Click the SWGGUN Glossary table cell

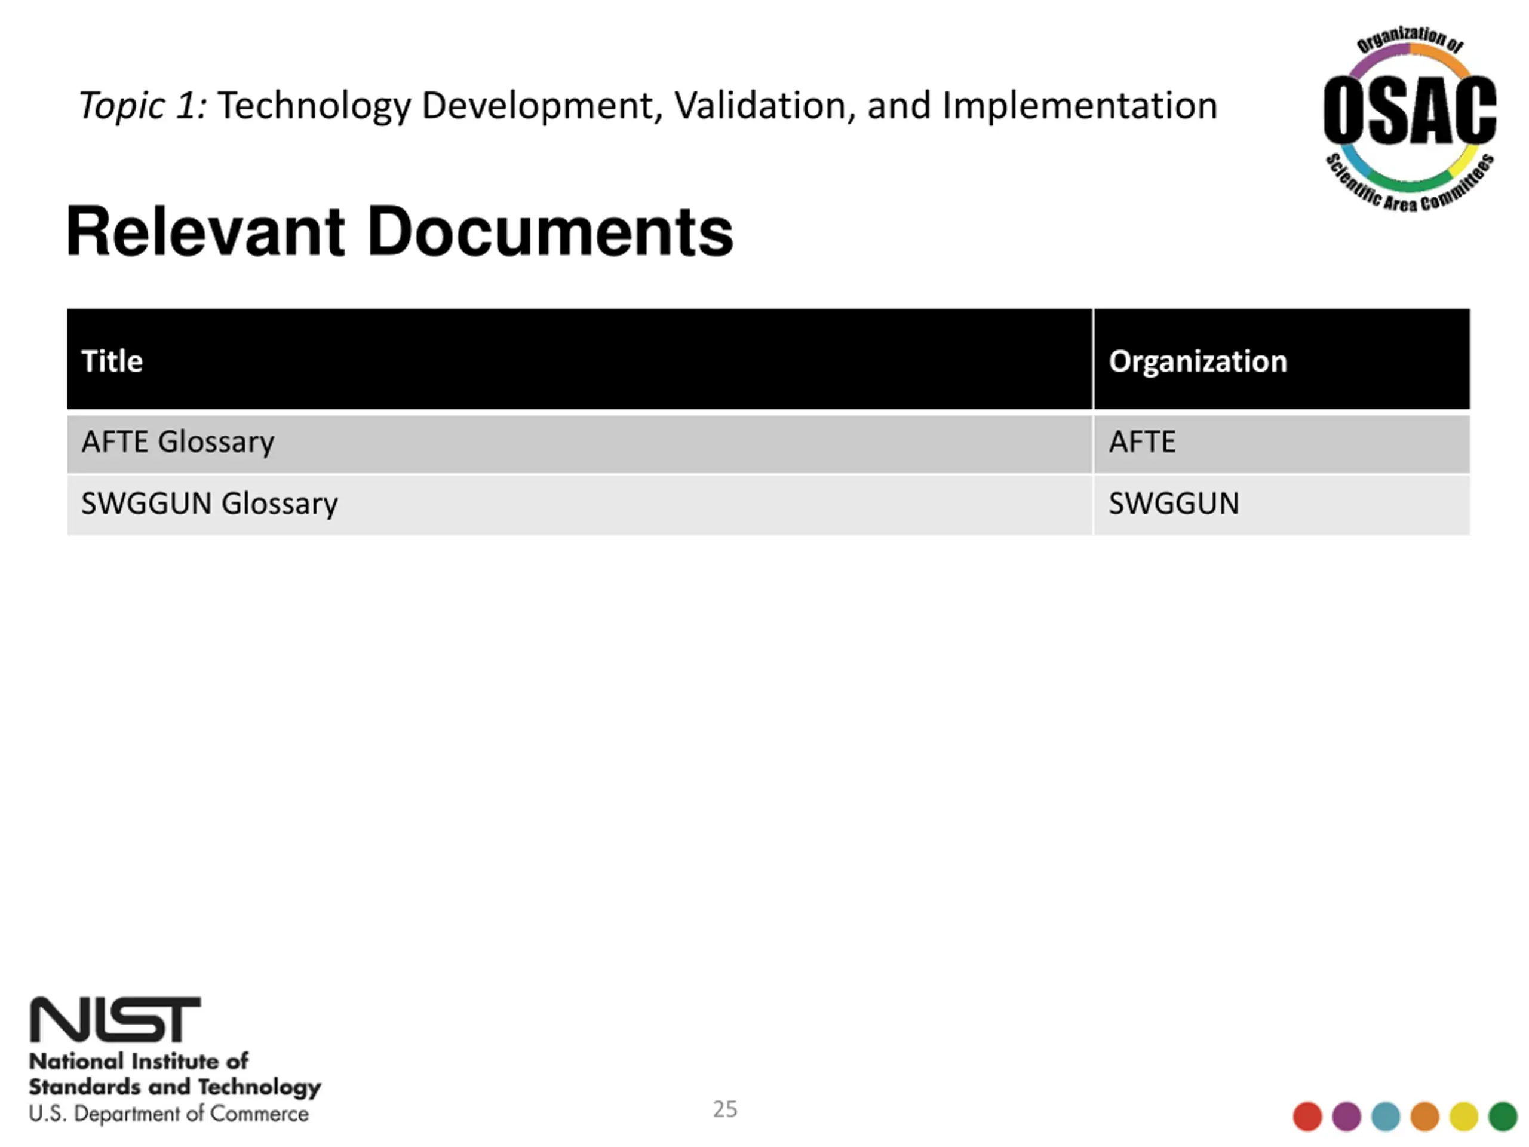pos(579,505)
